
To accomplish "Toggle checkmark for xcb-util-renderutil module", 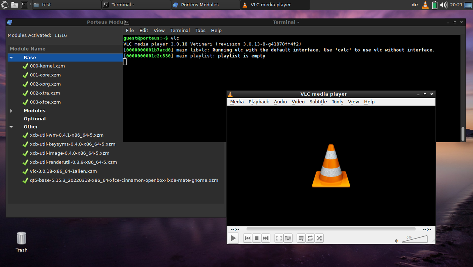I will (x=25, y=162).
